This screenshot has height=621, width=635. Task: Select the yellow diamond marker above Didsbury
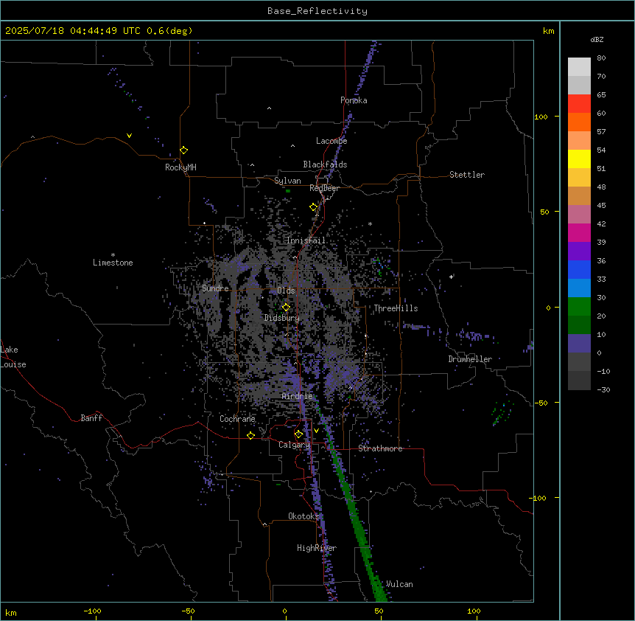(x=286, y=308)
